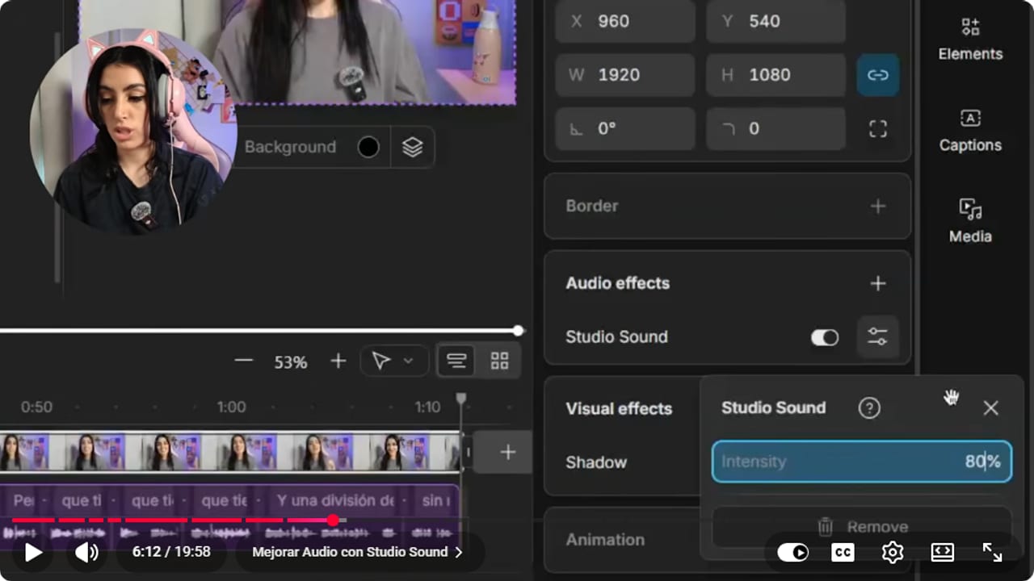Open the Captions panel in the sidebar
This screenshot has width=1034, height=581.
[970, 131]
